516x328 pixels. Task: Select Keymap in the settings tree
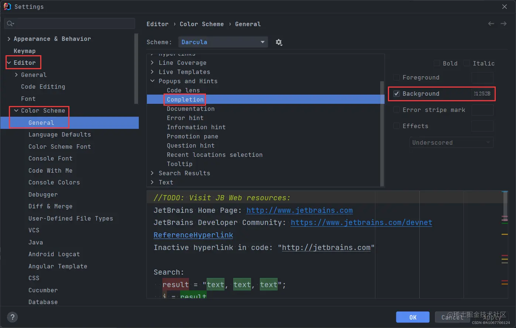click(x=25, y=51)
